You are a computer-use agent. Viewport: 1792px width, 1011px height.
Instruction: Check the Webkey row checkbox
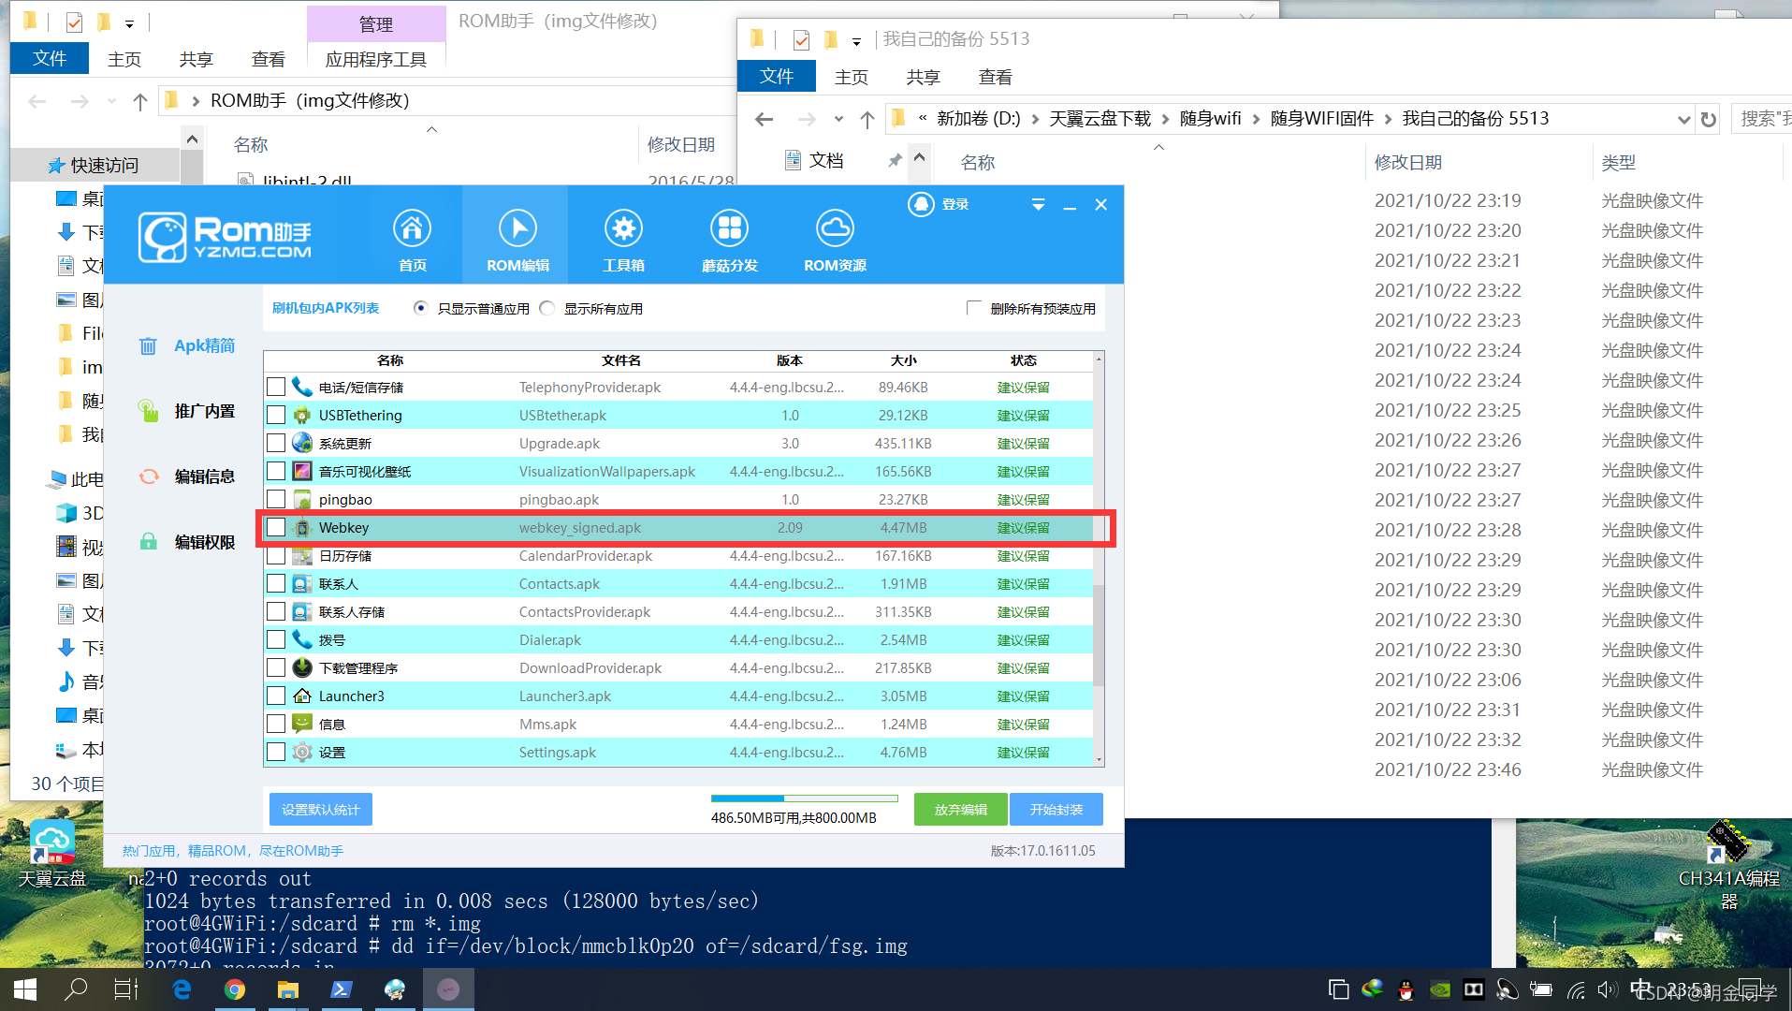pyautogui.click(x=276, y=527)
